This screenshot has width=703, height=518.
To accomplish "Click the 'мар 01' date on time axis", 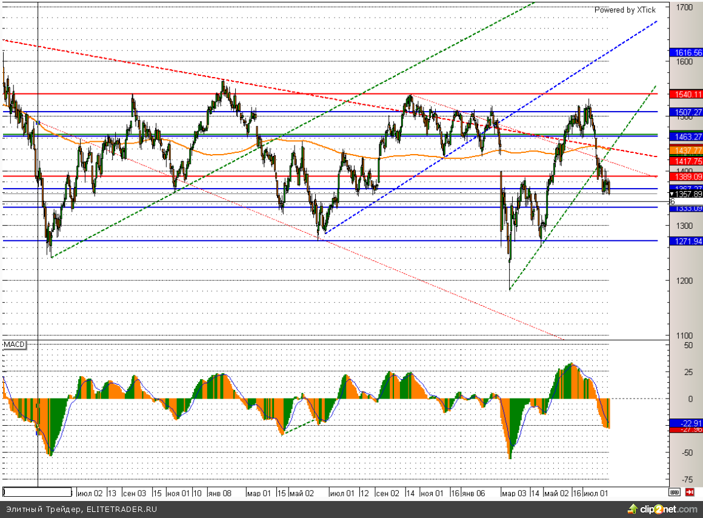I will point(259,493).
